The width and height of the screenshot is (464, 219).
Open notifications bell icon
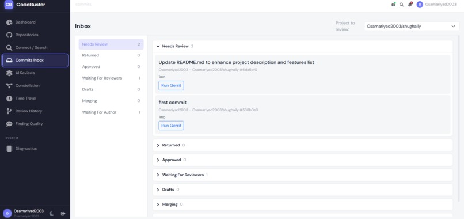410,5
